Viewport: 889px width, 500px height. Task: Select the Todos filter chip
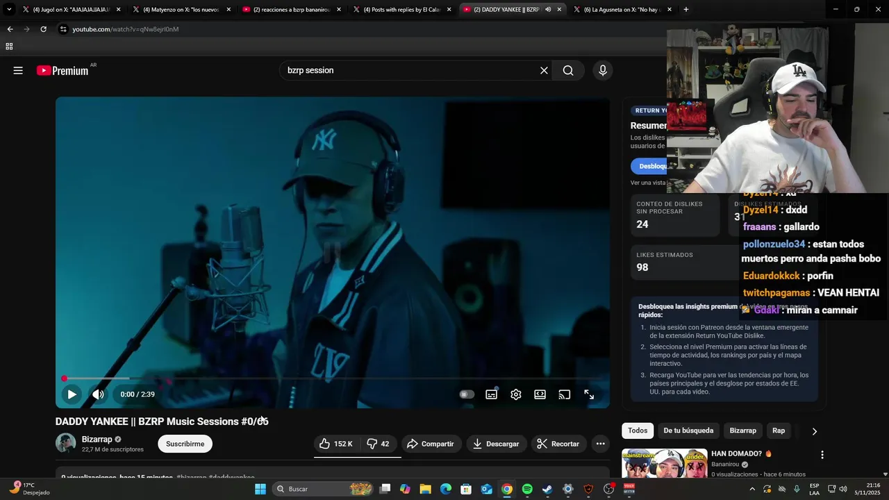638,431
